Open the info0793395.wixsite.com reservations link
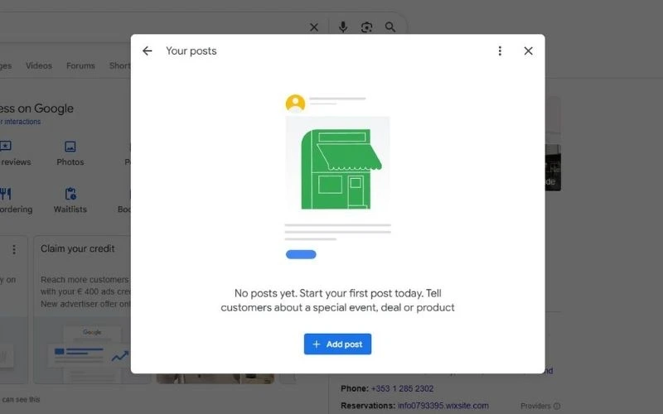 (x=443, y=406)
